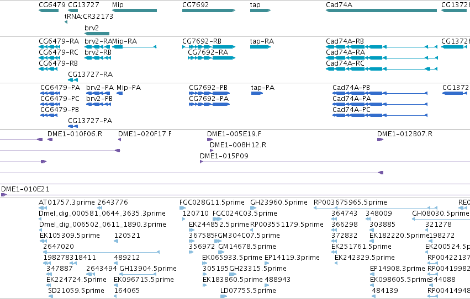470x299 pixels.
Task: Click the DME1-015P09 clone label
Action: pyautogui.click(x=224, y=156)
